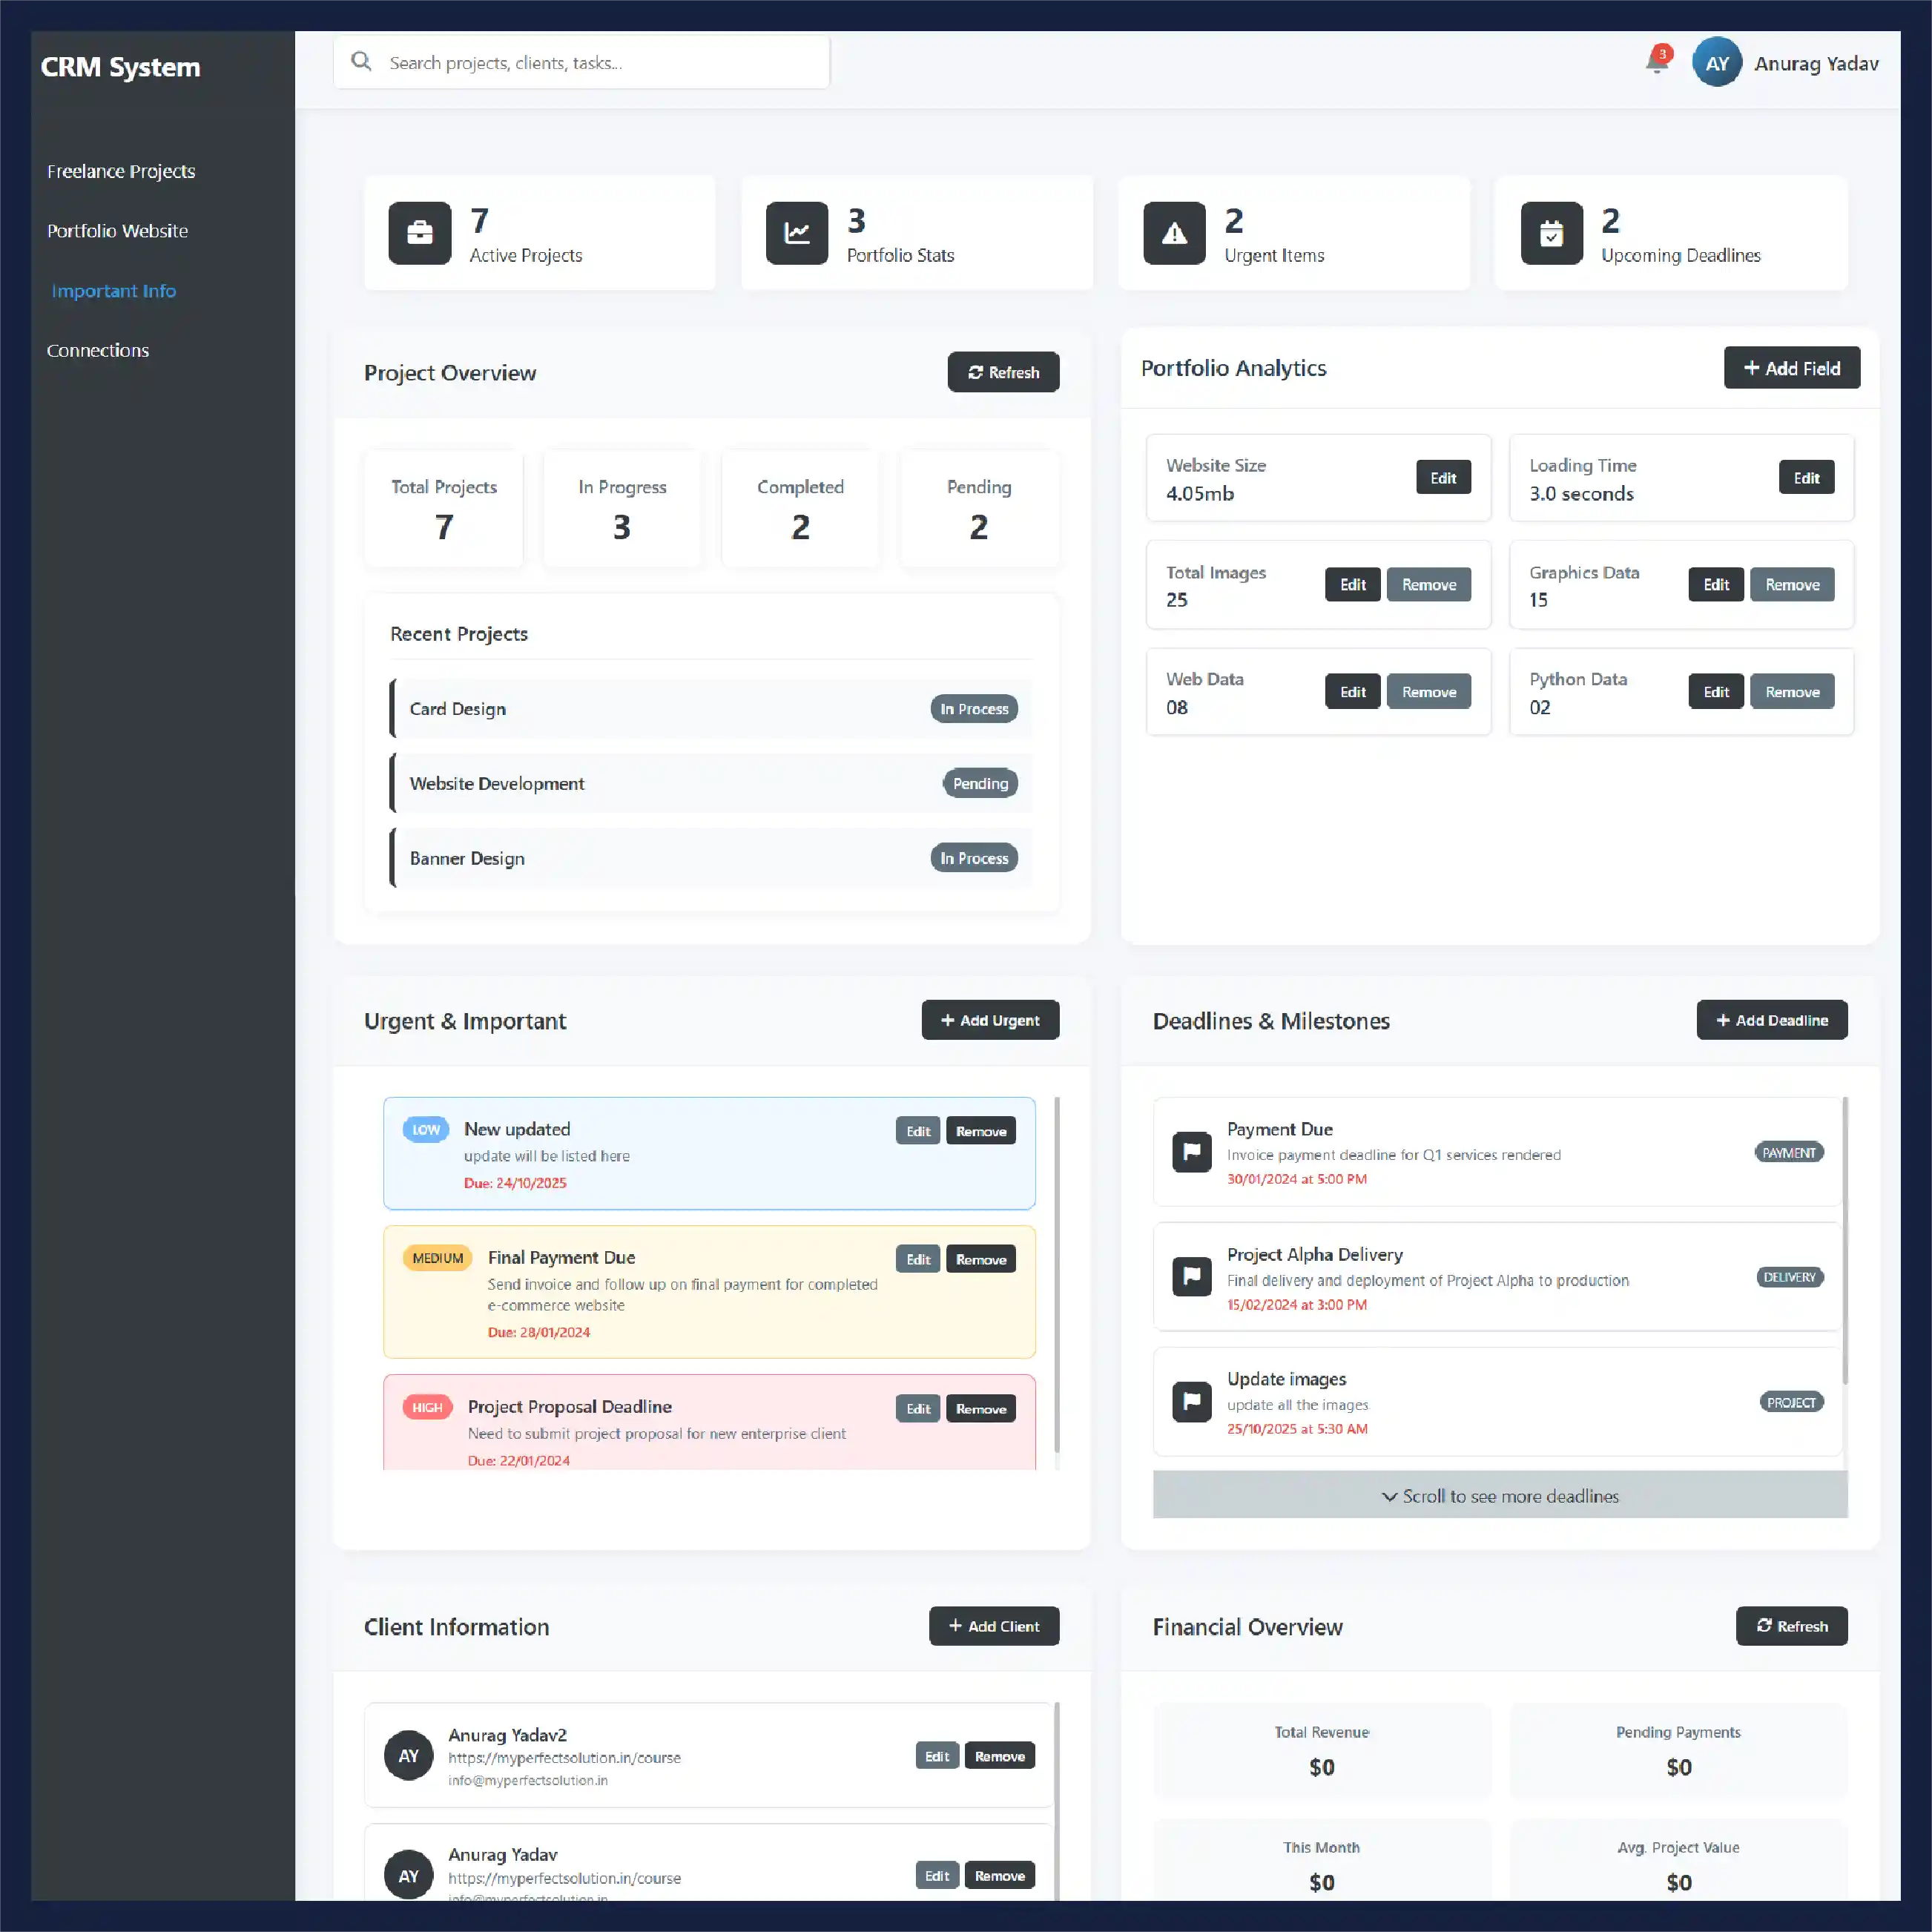Edit client Anurag Yadav2

coord(937,1756)
